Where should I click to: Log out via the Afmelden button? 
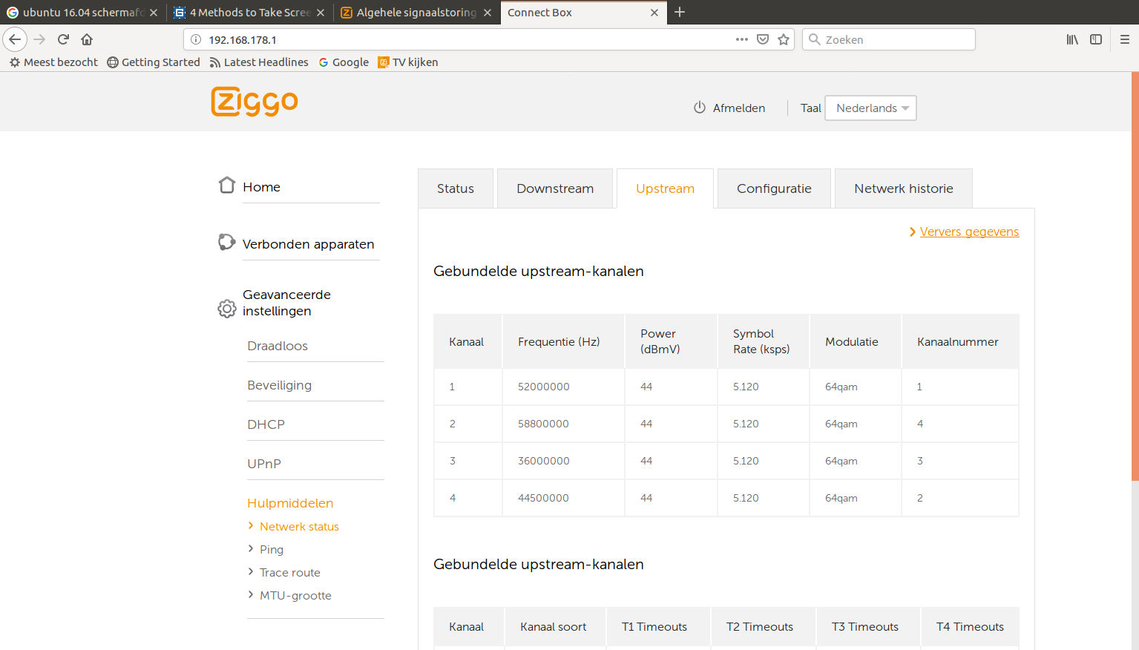(x=729, y=108)
